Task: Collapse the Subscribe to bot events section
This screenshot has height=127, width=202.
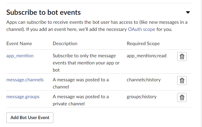Action: coord(188,12)
